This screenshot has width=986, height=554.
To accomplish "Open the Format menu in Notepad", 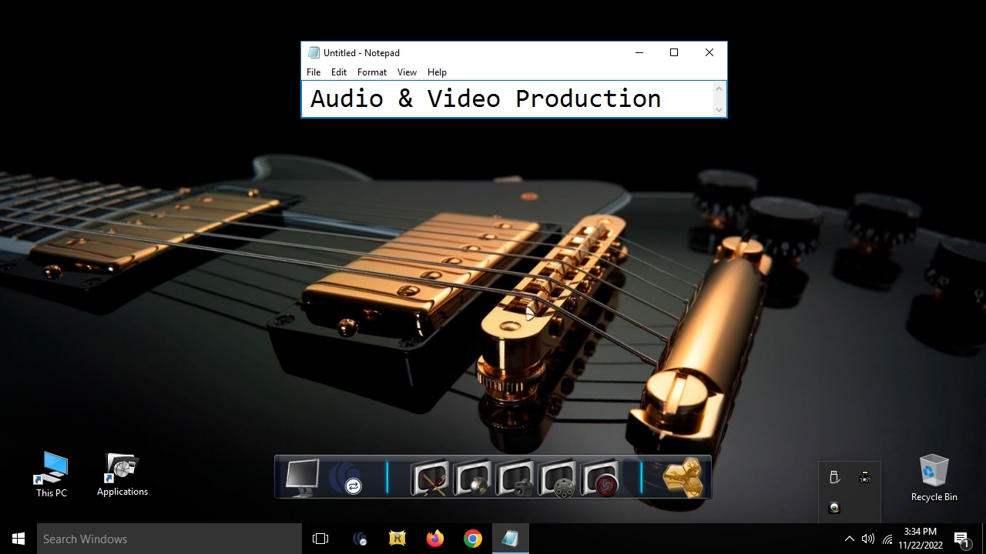I will 371,72.
